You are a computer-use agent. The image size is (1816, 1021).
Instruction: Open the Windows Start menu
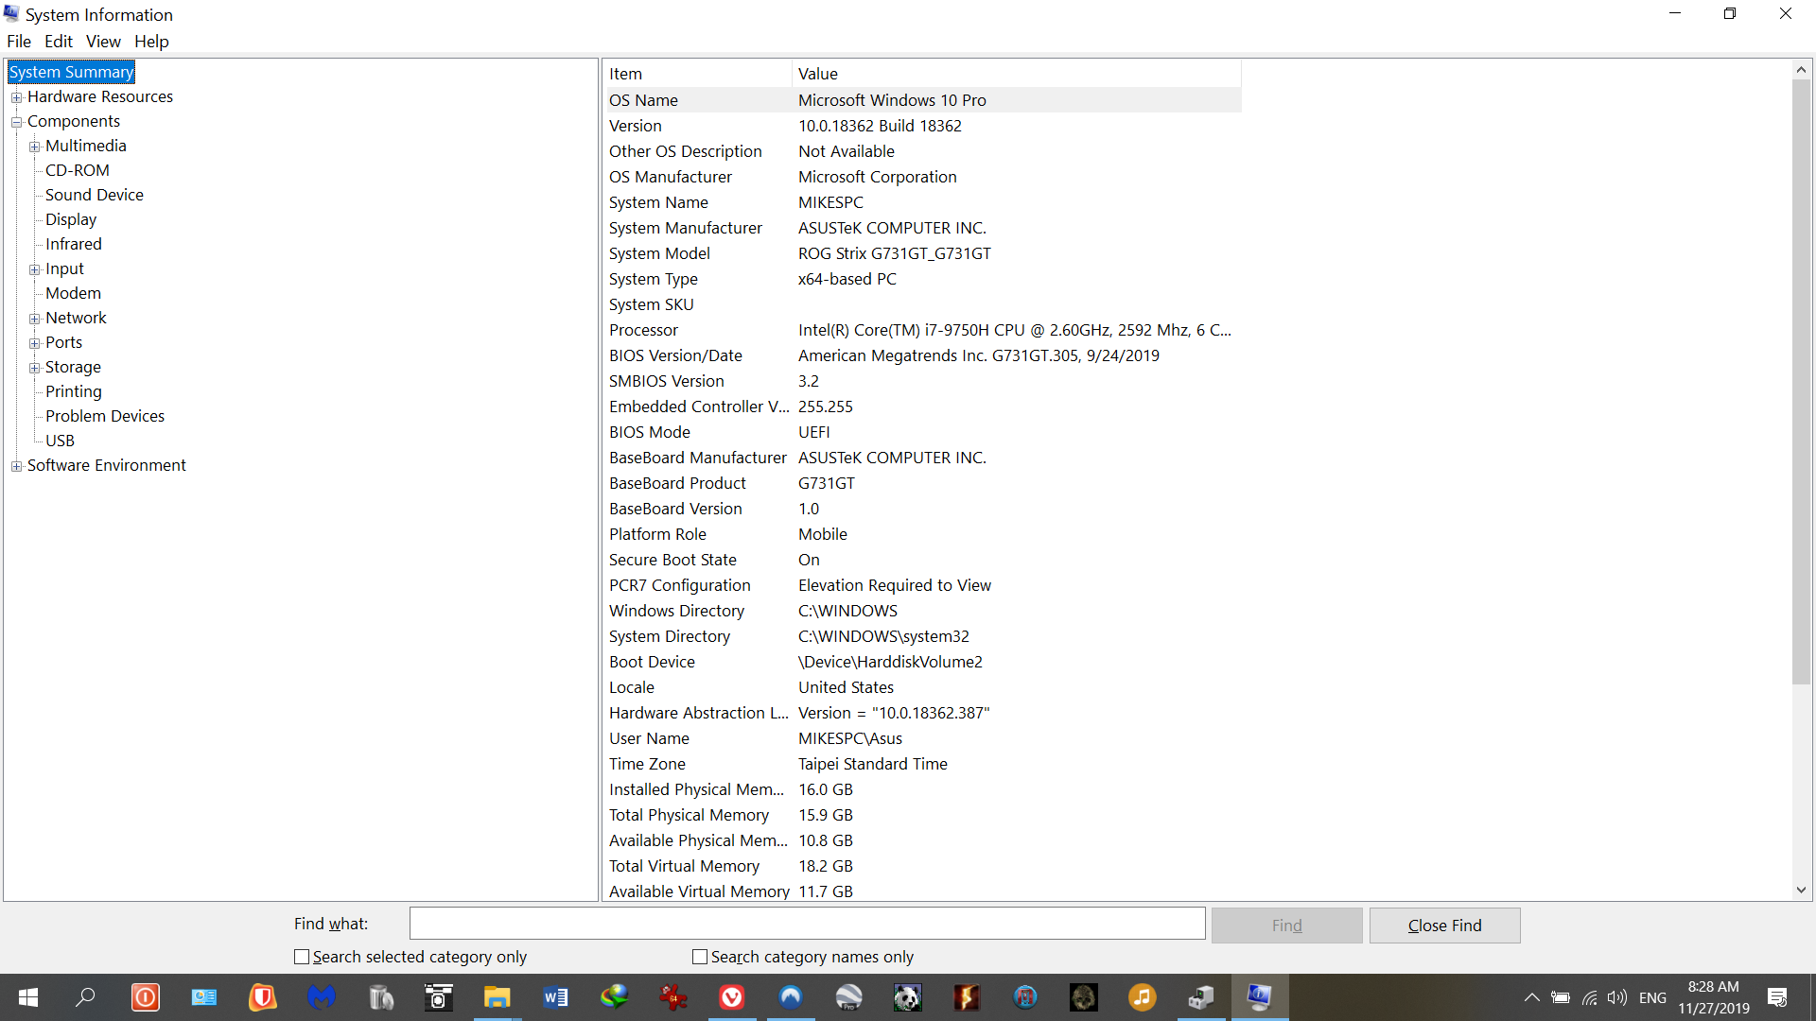coord(28,997)
